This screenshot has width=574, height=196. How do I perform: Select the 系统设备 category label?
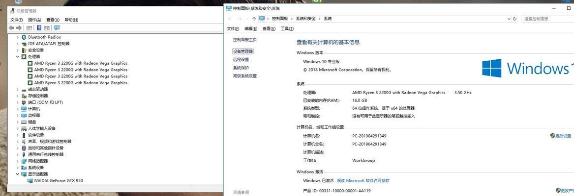(x=36, y=168)
